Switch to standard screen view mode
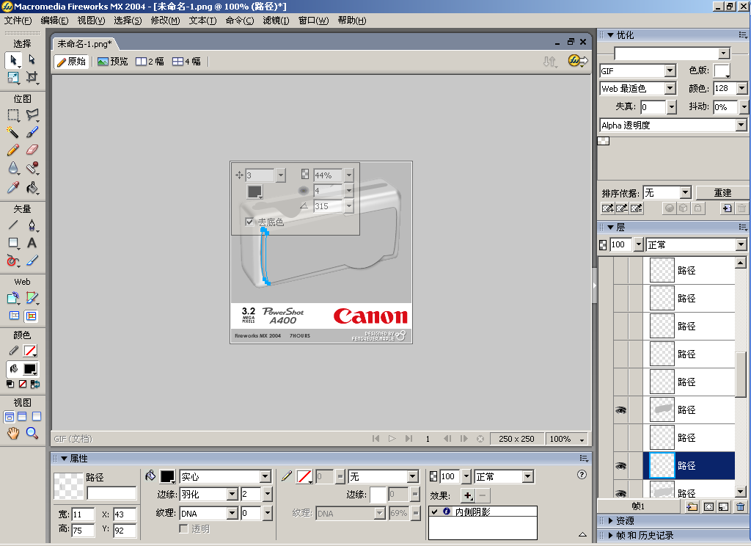 [x=9, y=417]
